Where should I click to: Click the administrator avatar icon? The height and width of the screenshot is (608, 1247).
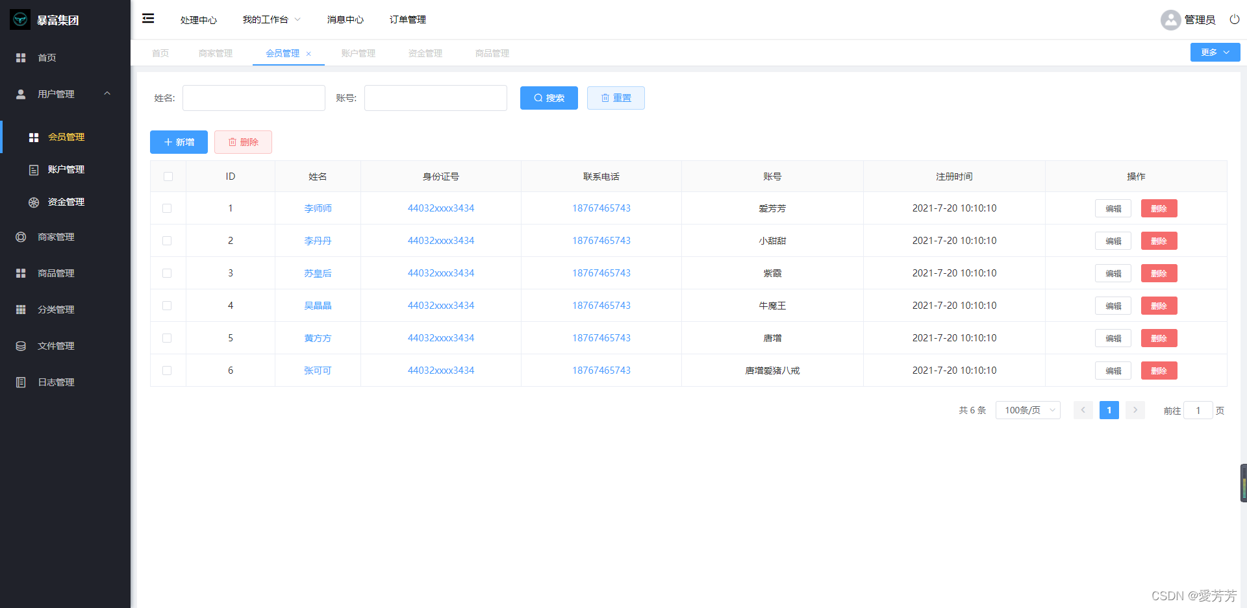point(1170,20)
